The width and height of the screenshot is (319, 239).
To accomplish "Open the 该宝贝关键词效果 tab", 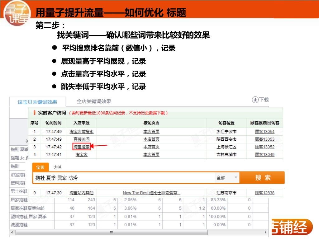I will pyautogui.click(x=37, y=102).
